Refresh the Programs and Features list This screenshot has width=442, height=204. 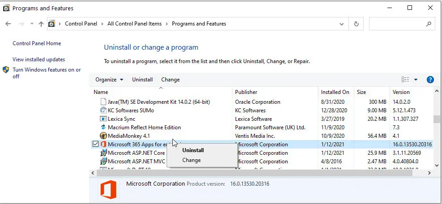click(x=356, y=24)
